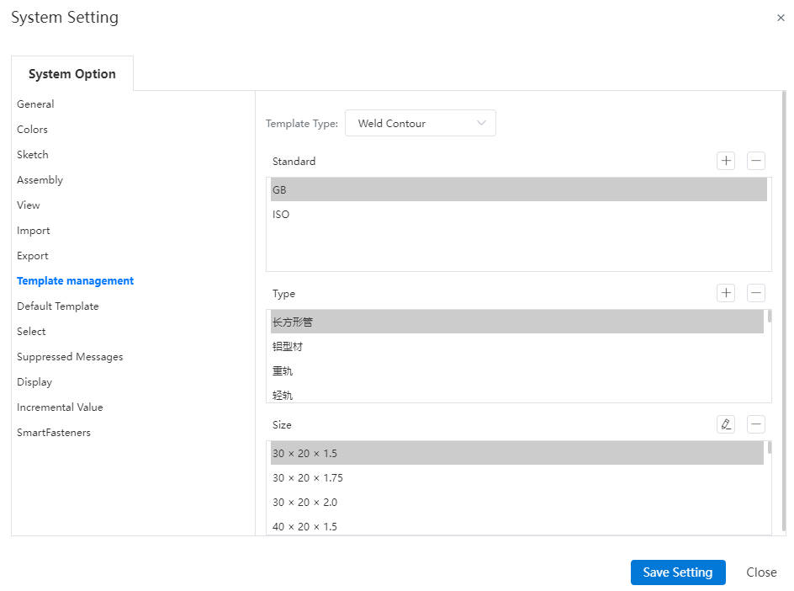Click the Save Setting button
This screenshot has width=794, height=591.
tap(678, 572)
